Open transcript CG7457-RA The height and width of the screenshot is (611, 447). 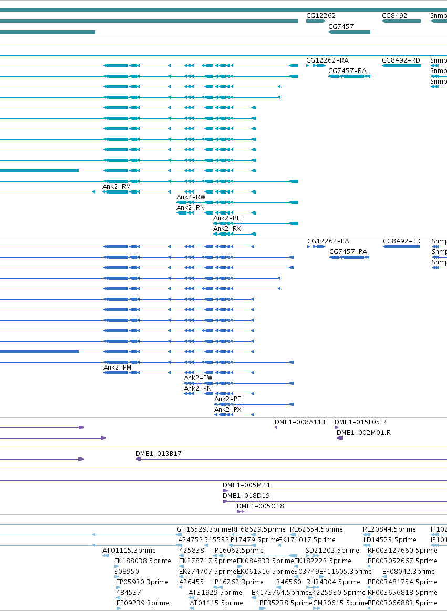pyautogui.click(x=347, y=71)
